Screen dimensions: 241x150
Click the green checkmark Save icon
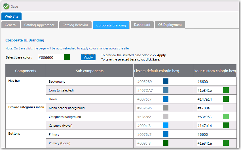click(6, 6)
